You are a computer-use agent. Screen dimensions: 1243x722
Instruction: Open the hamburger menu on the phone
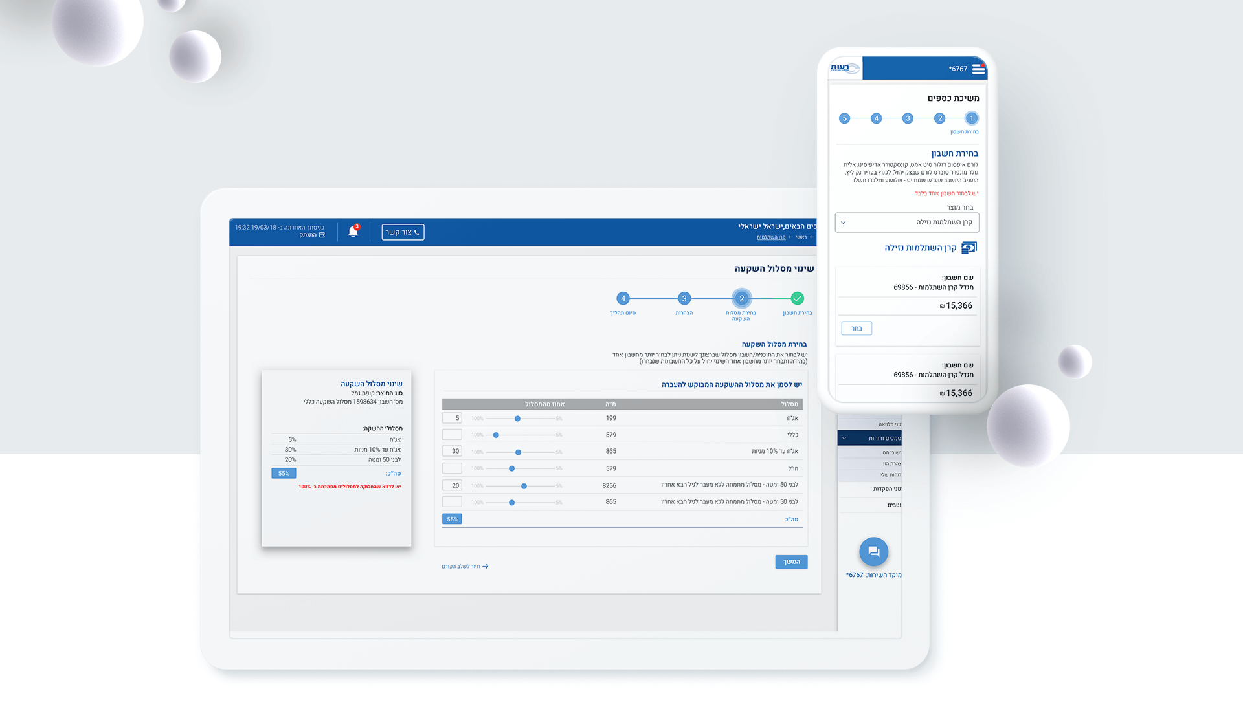coord(978,69)
